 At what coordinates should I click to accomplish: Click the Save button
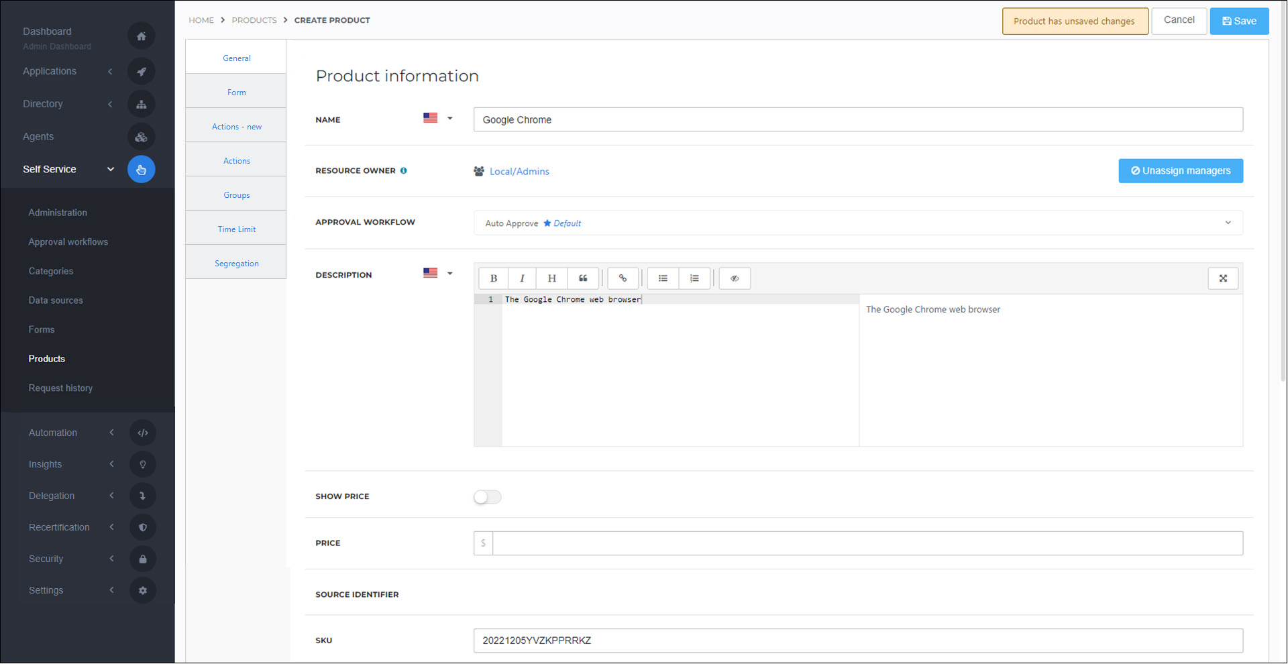click(x=1239, y=21)
